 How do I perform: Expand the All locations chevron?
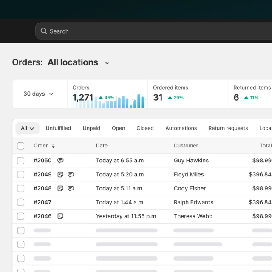[107, 63]
